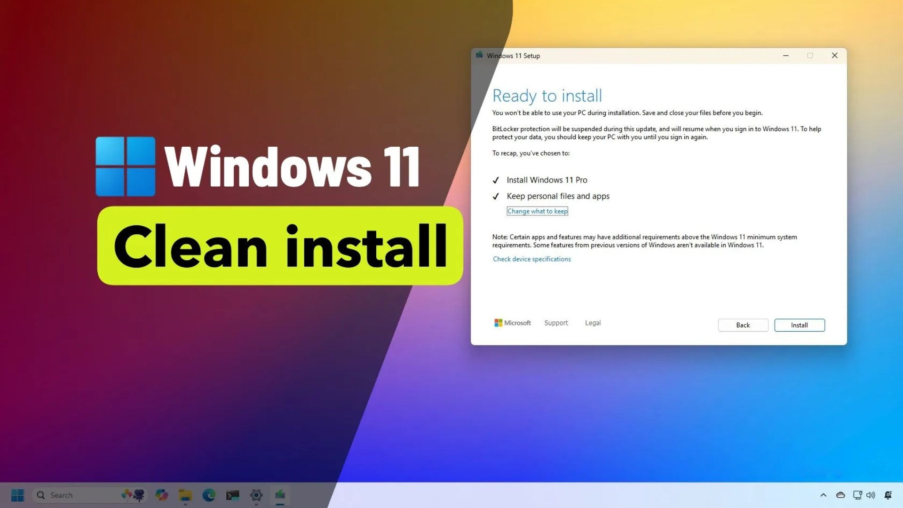This screenshot has width=903, height=508.
Task: Open the Change what to keep link
Action: 537,211
